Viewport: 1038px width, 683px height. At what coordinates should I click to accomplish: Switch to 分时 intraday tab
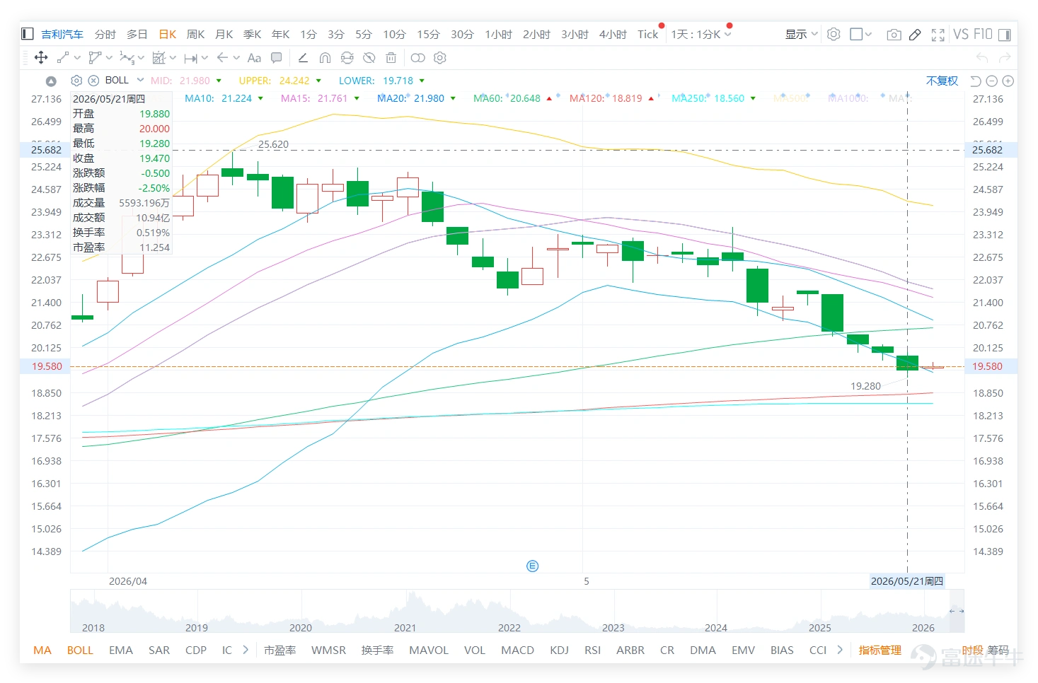point(105,34)
